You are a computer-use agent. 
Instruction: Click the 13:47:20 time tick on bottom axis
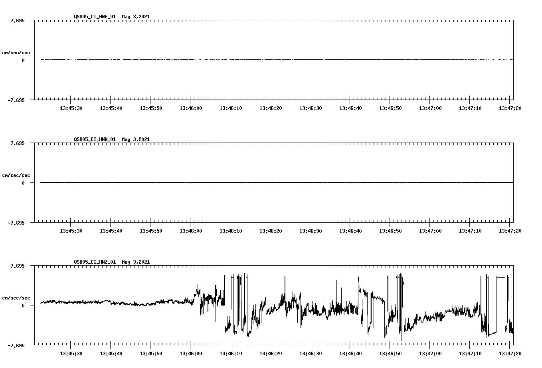[x=510, y=353]
